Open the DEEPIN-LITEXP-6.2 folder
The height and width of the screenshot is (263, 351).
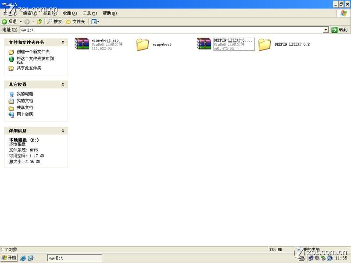click(265, 44)
